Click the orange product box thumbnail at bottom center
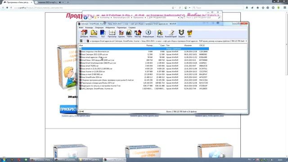The width and height of the screenshot is (288, 162). tap(143, 151)
